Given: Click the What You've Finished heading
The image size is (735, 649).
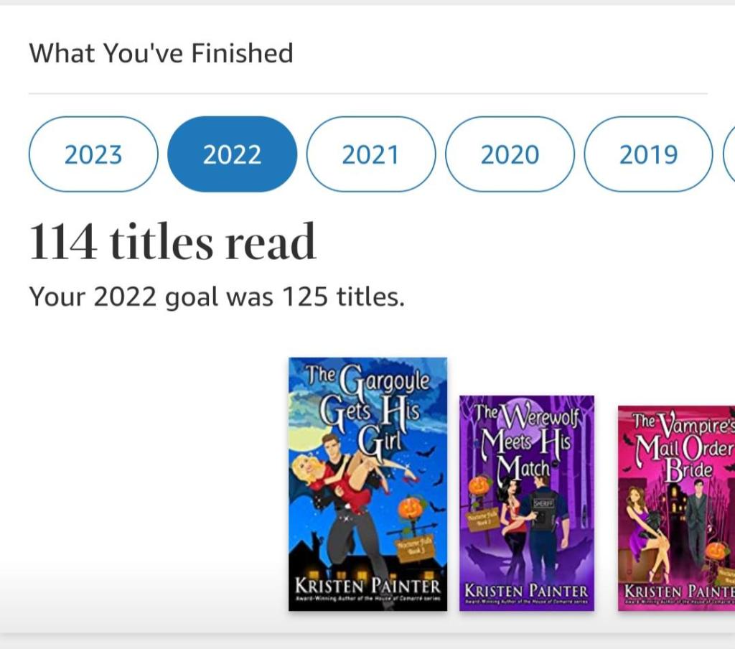Looking at the screenshot, I should [x=161, y=53].
